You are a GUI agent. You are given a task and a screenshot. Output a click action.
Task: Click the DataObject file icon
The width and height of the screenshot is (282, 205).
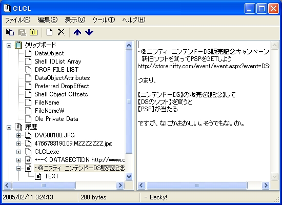[x=28, y=53]
